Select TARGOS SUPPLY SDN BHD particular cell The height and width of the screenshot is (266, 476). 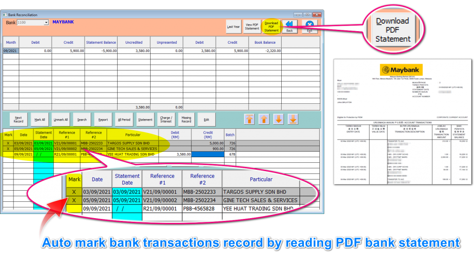click(132, 143)
